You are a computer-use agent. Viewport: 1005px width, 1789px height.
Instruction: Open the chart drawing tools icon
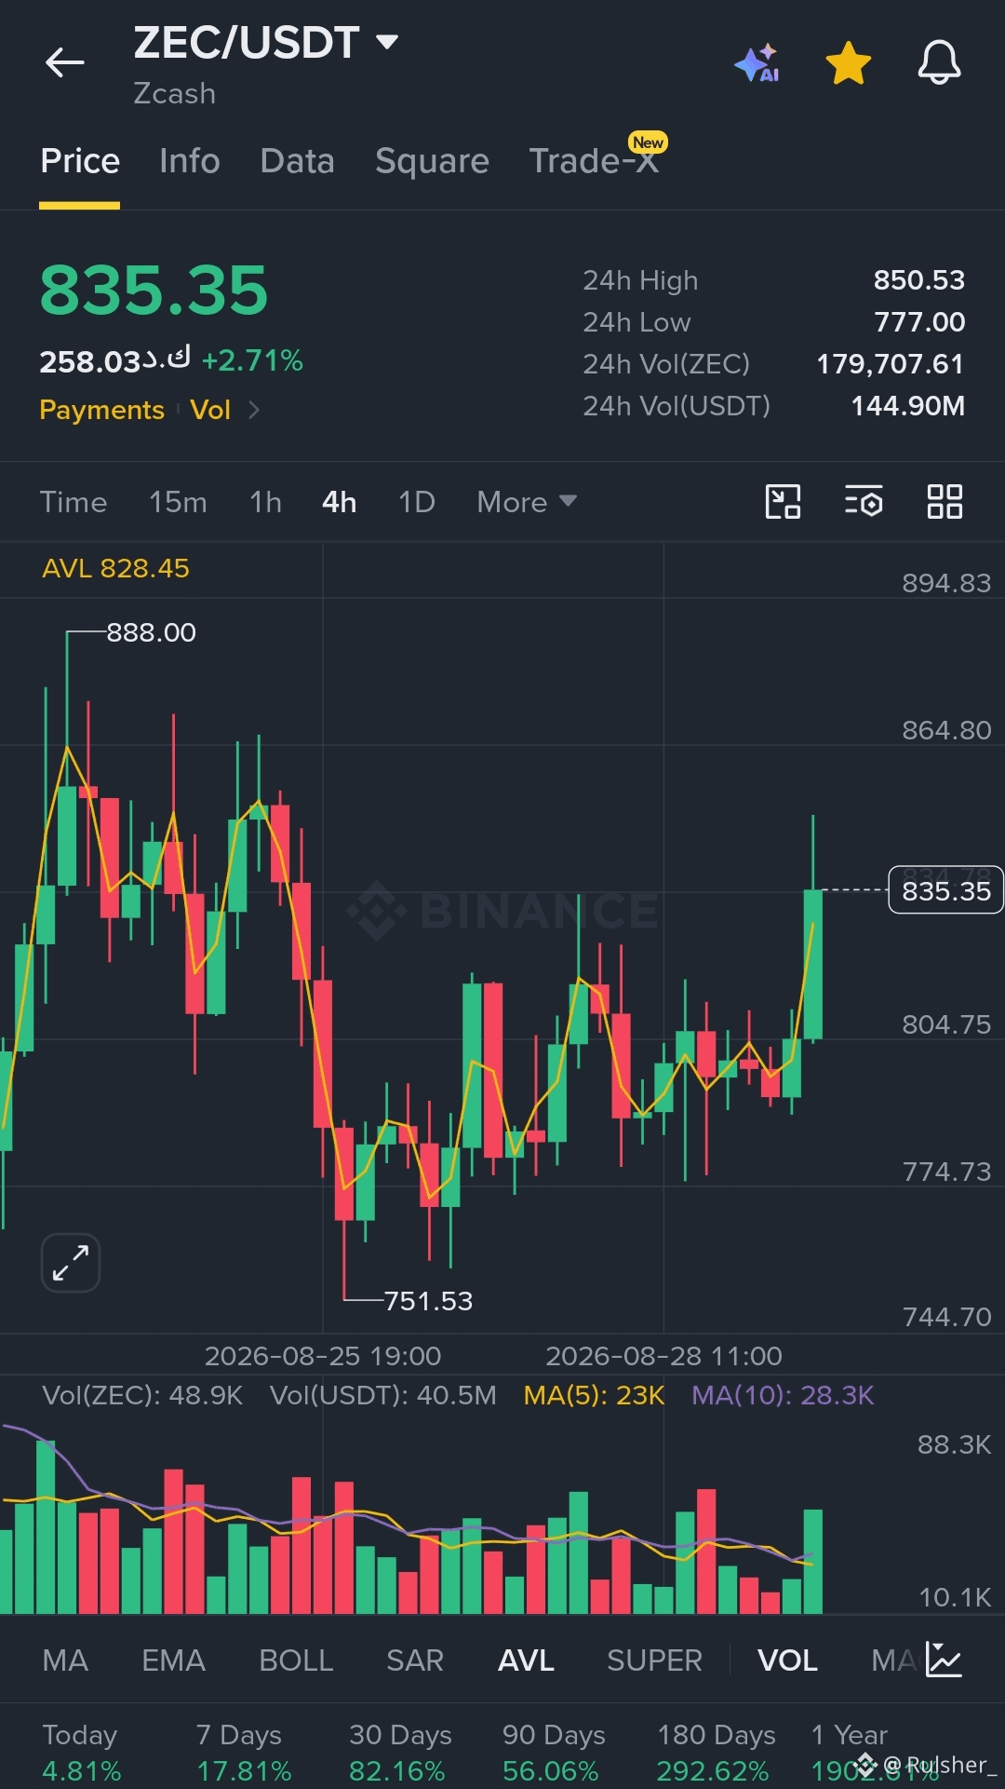coord(783,502)
